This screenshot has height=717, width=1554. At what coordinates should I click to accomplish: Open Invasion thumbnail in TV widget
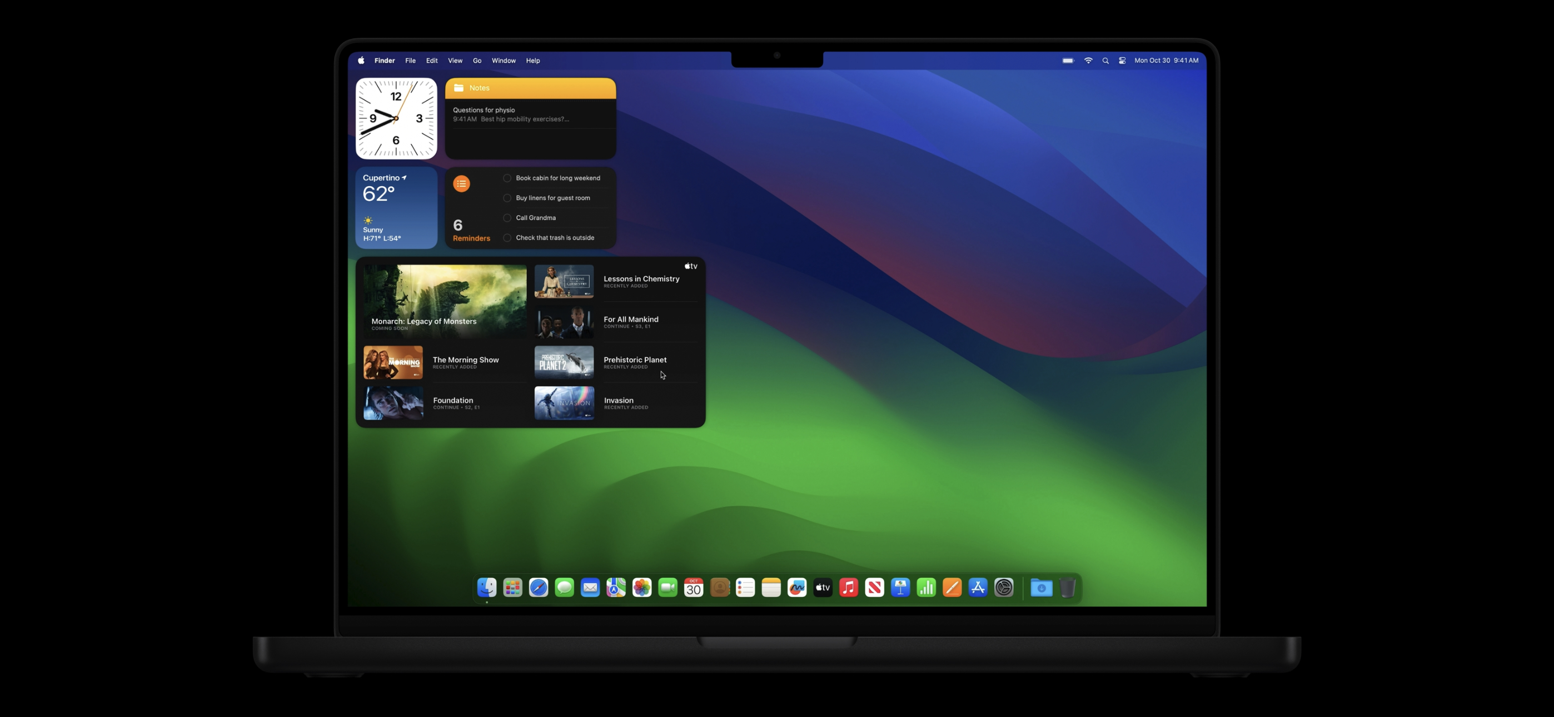tap(564, 402)
